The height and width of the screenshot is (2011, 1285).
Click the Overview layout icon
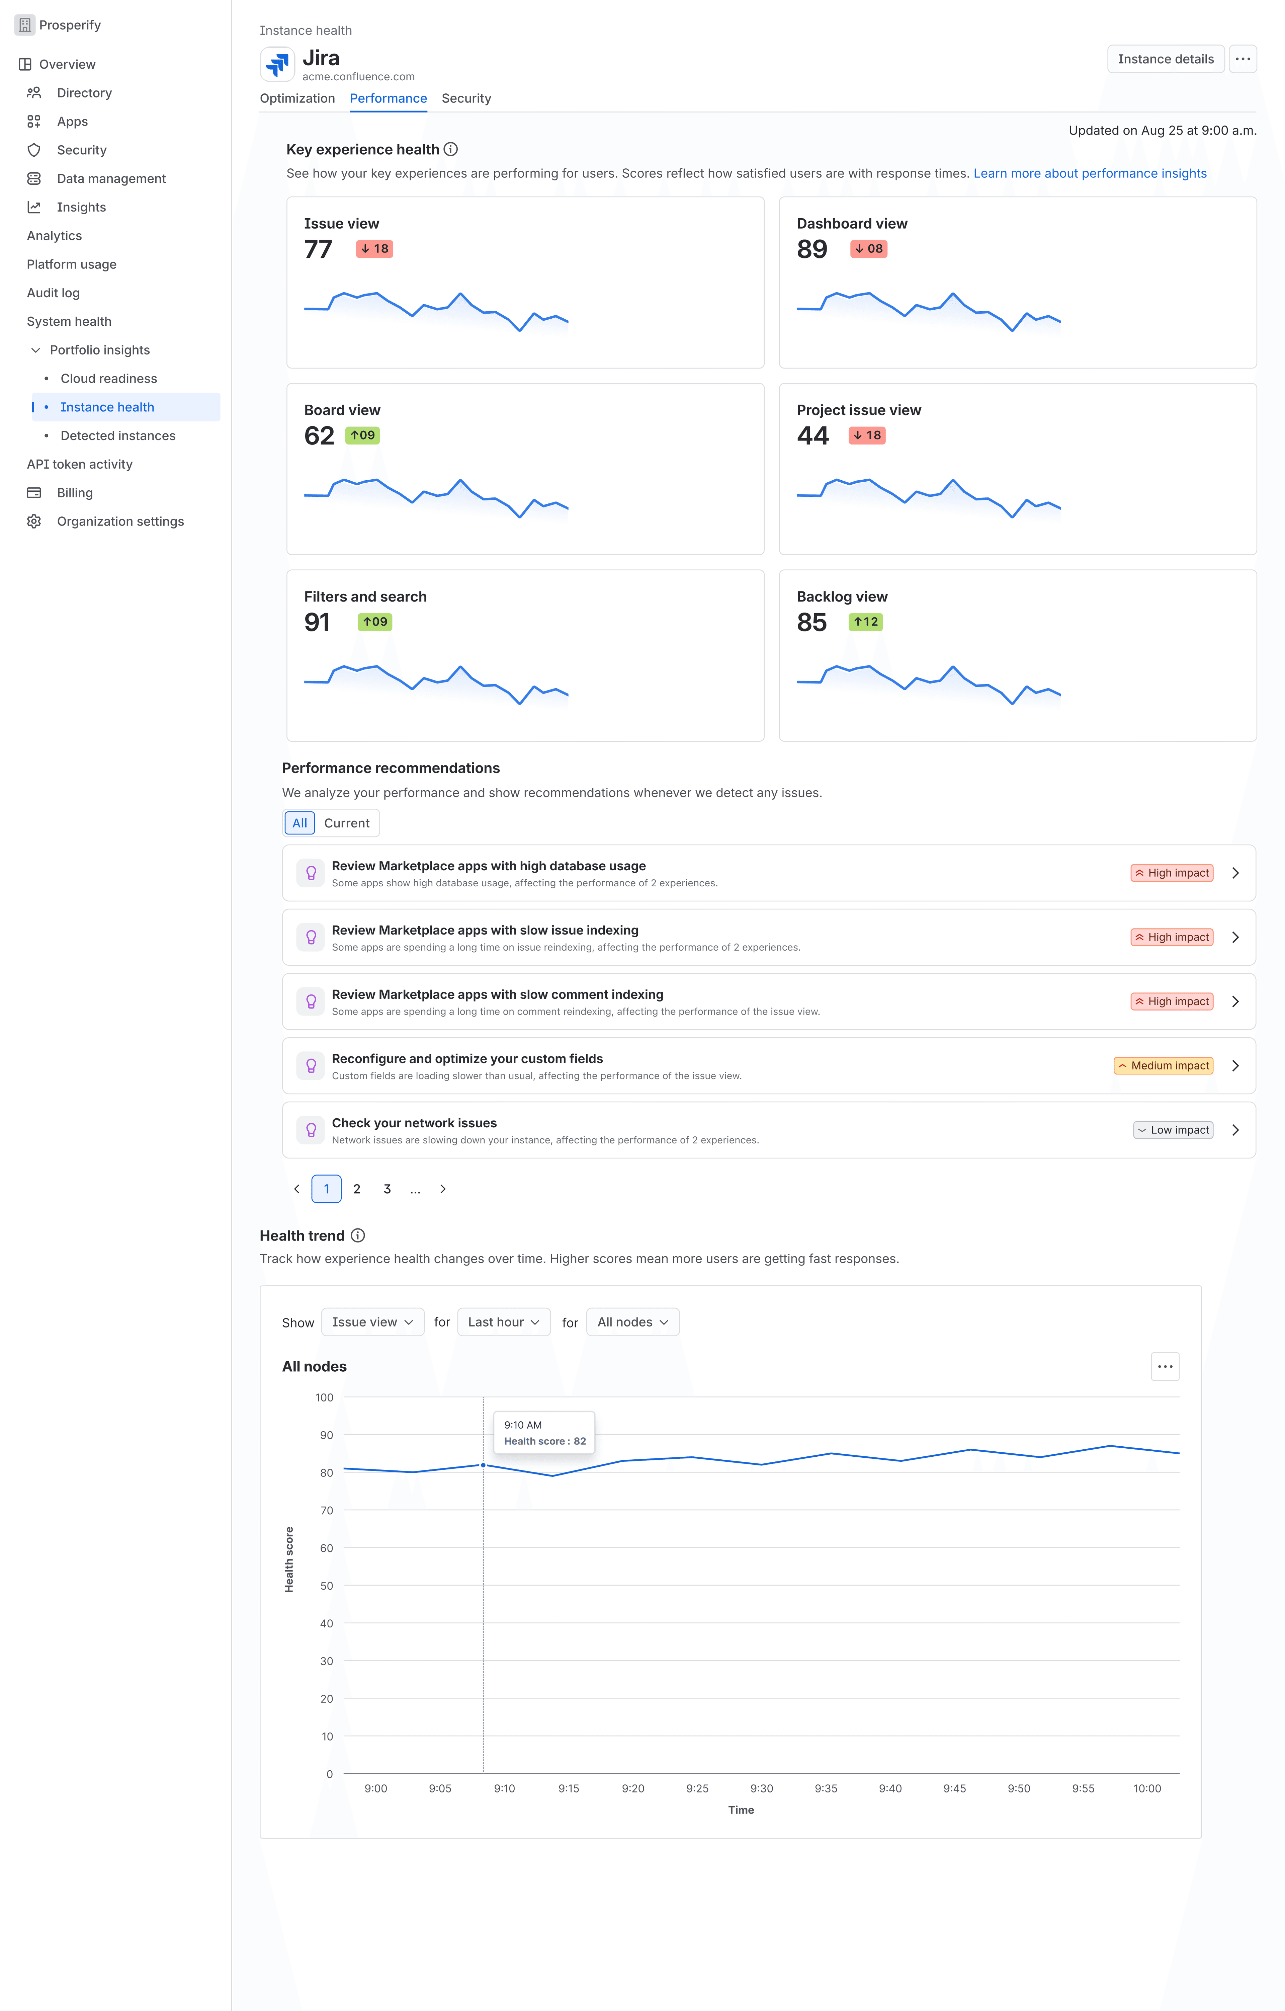tap(25, 64)
